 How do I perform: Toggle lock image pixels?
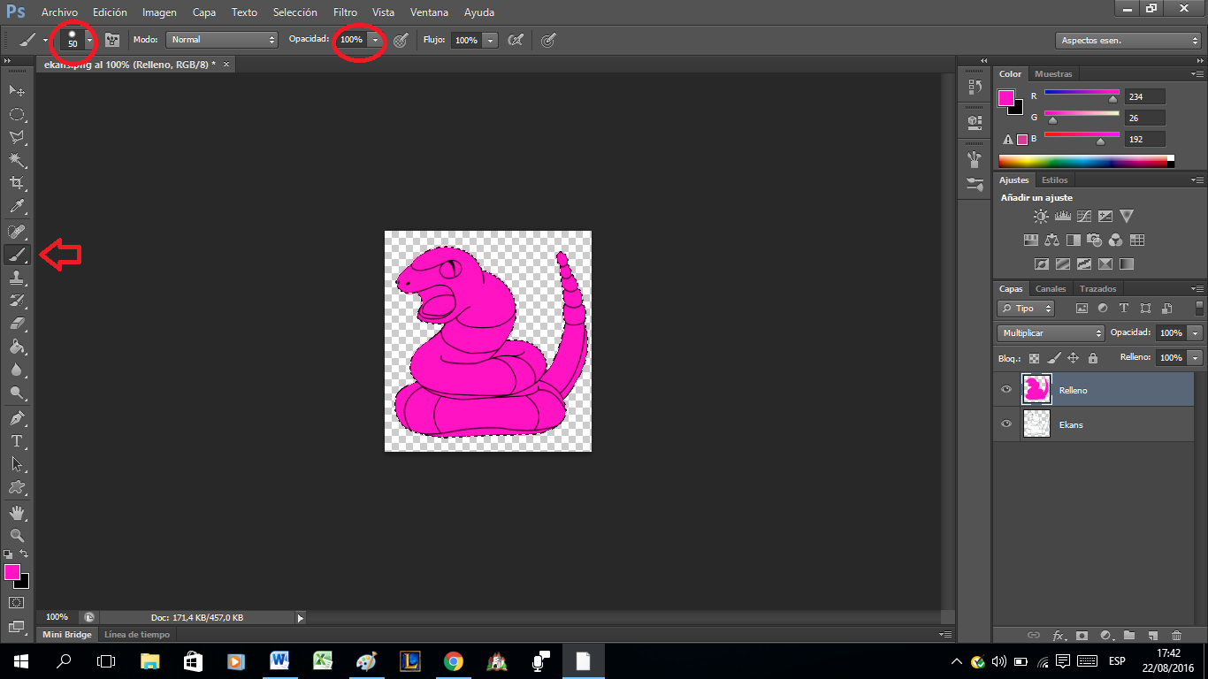coord(1053,358)
